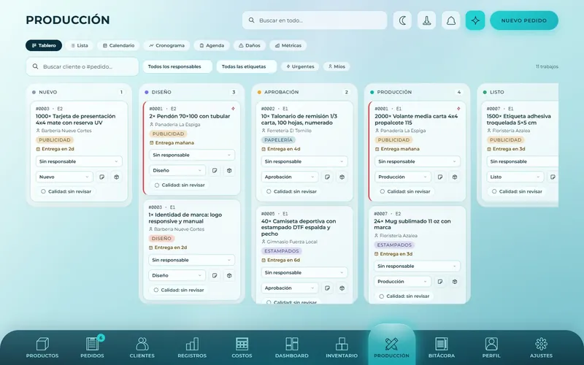Image resolution: width=584 pixels, height=365 pixels.
Task: Toggle Calidad: sin revisar on the Identidad de marca card
Action: point(179,290)
